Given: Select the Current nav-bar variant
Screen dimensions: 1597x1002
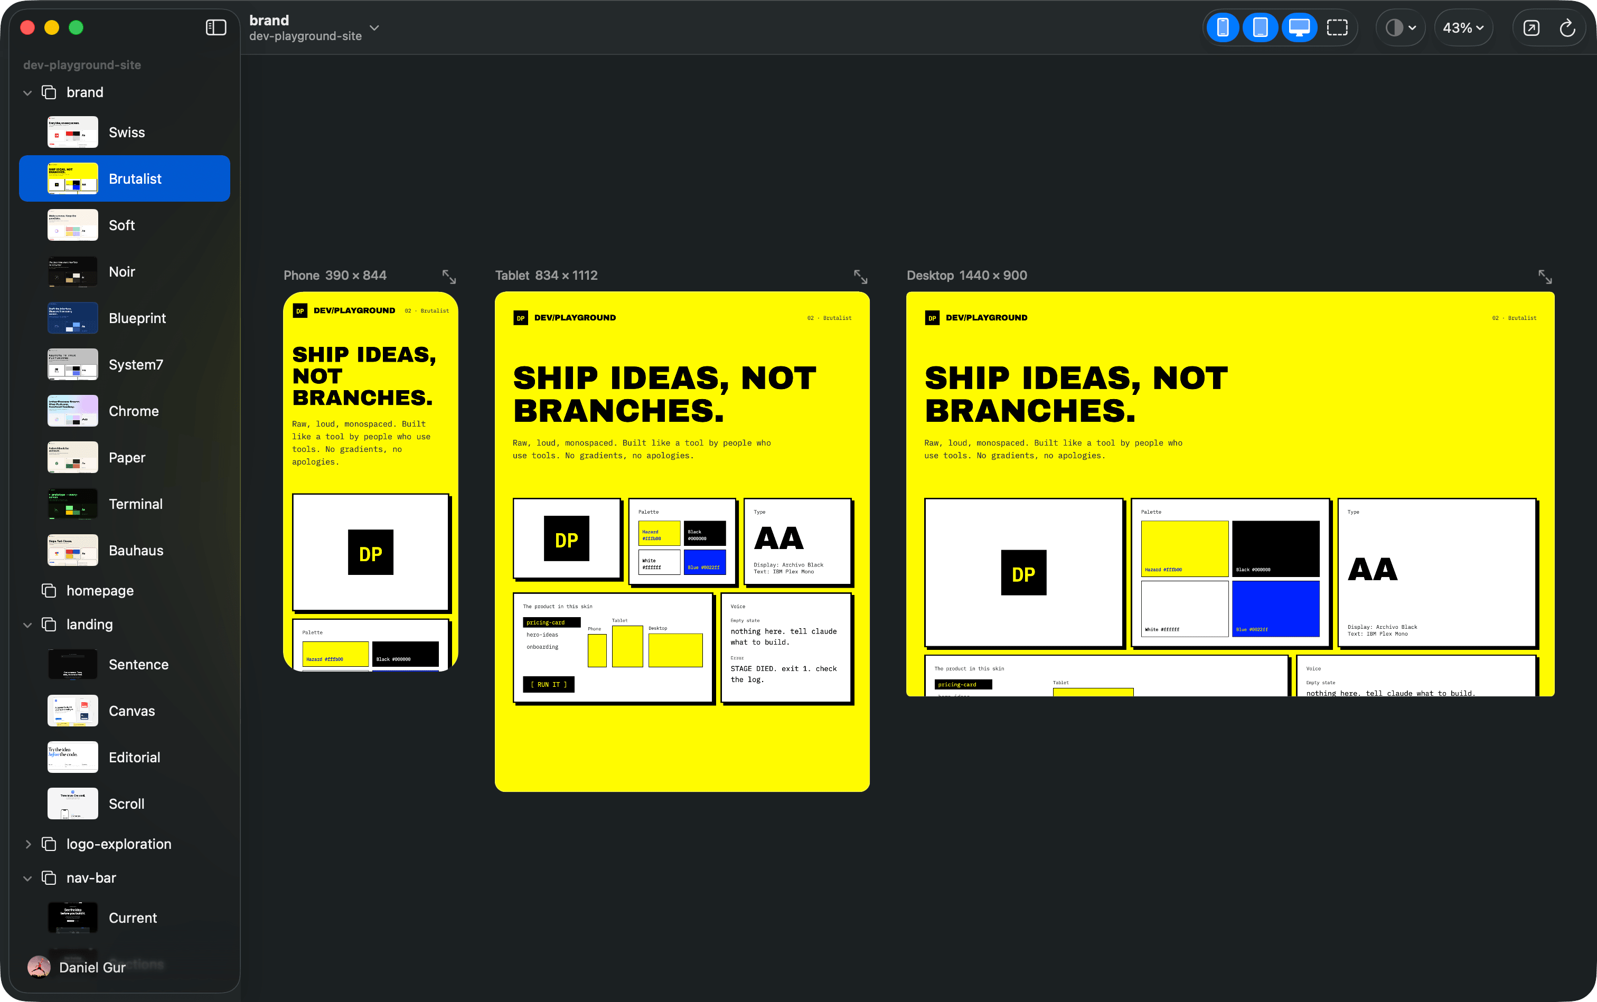Looking at the screenshot, I should [125, 917].
